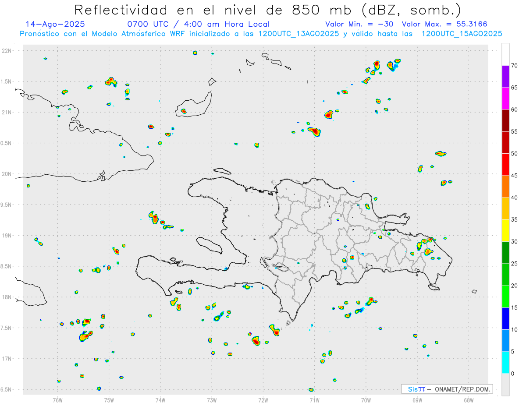Click the latitude axis label '18N'
This screenshot has width=526, height=406.
(x=7, y=297)
